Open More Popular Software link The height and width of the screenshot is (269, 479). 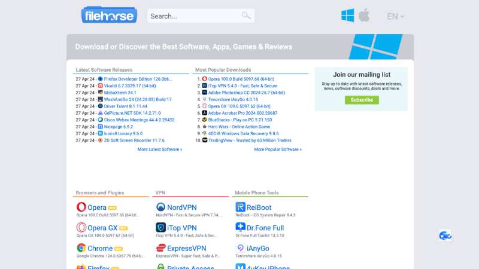[x=278, y=149]
